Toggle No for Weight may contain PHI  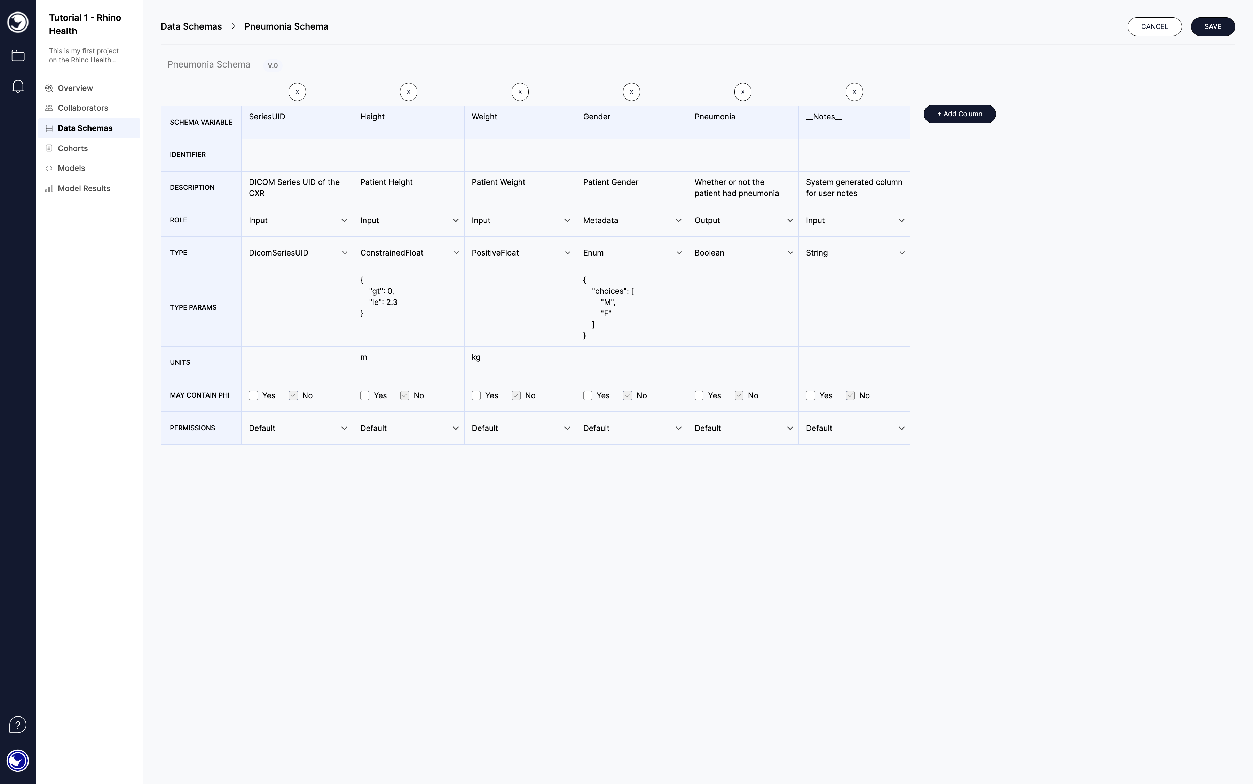[x=516, y=395]
